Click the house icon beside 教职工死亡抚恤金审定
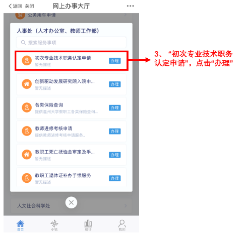Viewport: 247px width, 235px height. pyautogui.click(x=27, y=155)
